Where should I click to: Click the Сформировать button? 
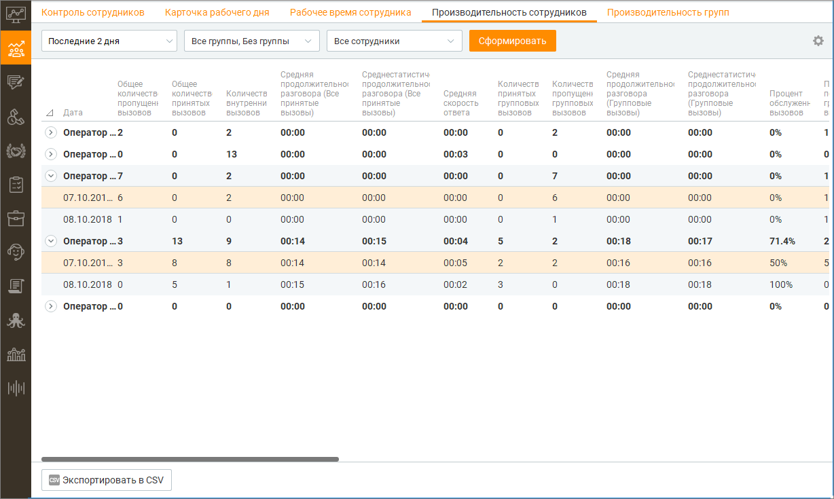513,41
